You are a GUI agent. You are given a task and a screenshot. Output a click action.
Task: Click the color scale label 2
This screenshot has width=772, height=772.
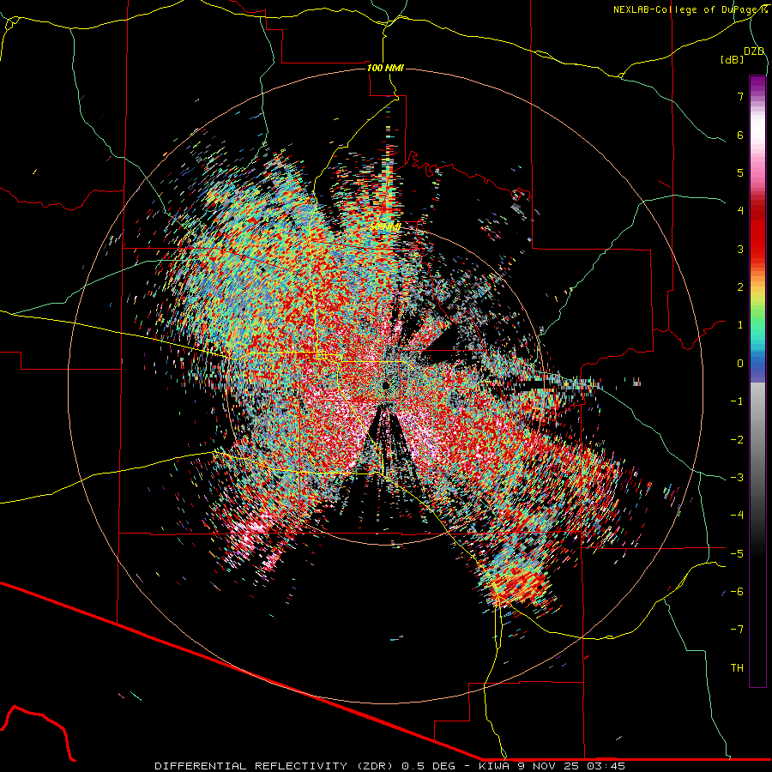(x=740, y=287)
